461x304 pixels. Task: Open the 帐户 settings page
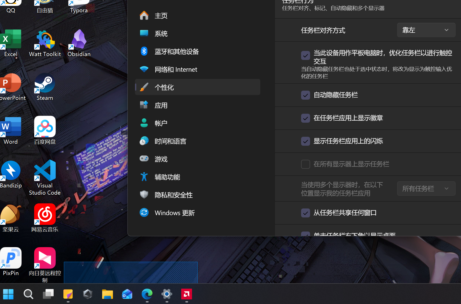point(161,123)
